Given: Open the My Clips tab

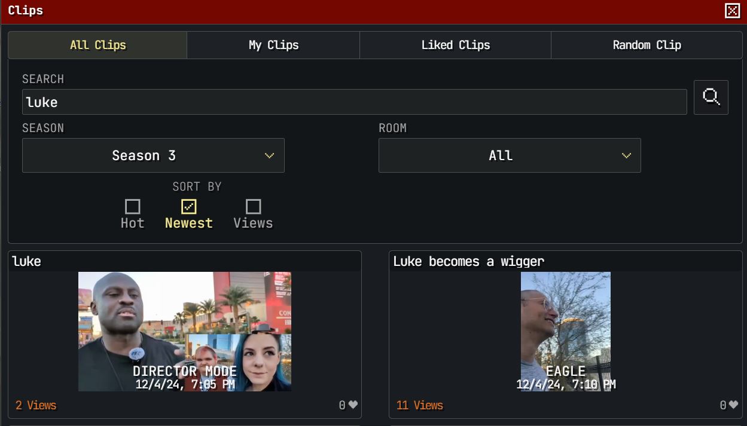Looking at the screenshot, I should pos(273,45).
